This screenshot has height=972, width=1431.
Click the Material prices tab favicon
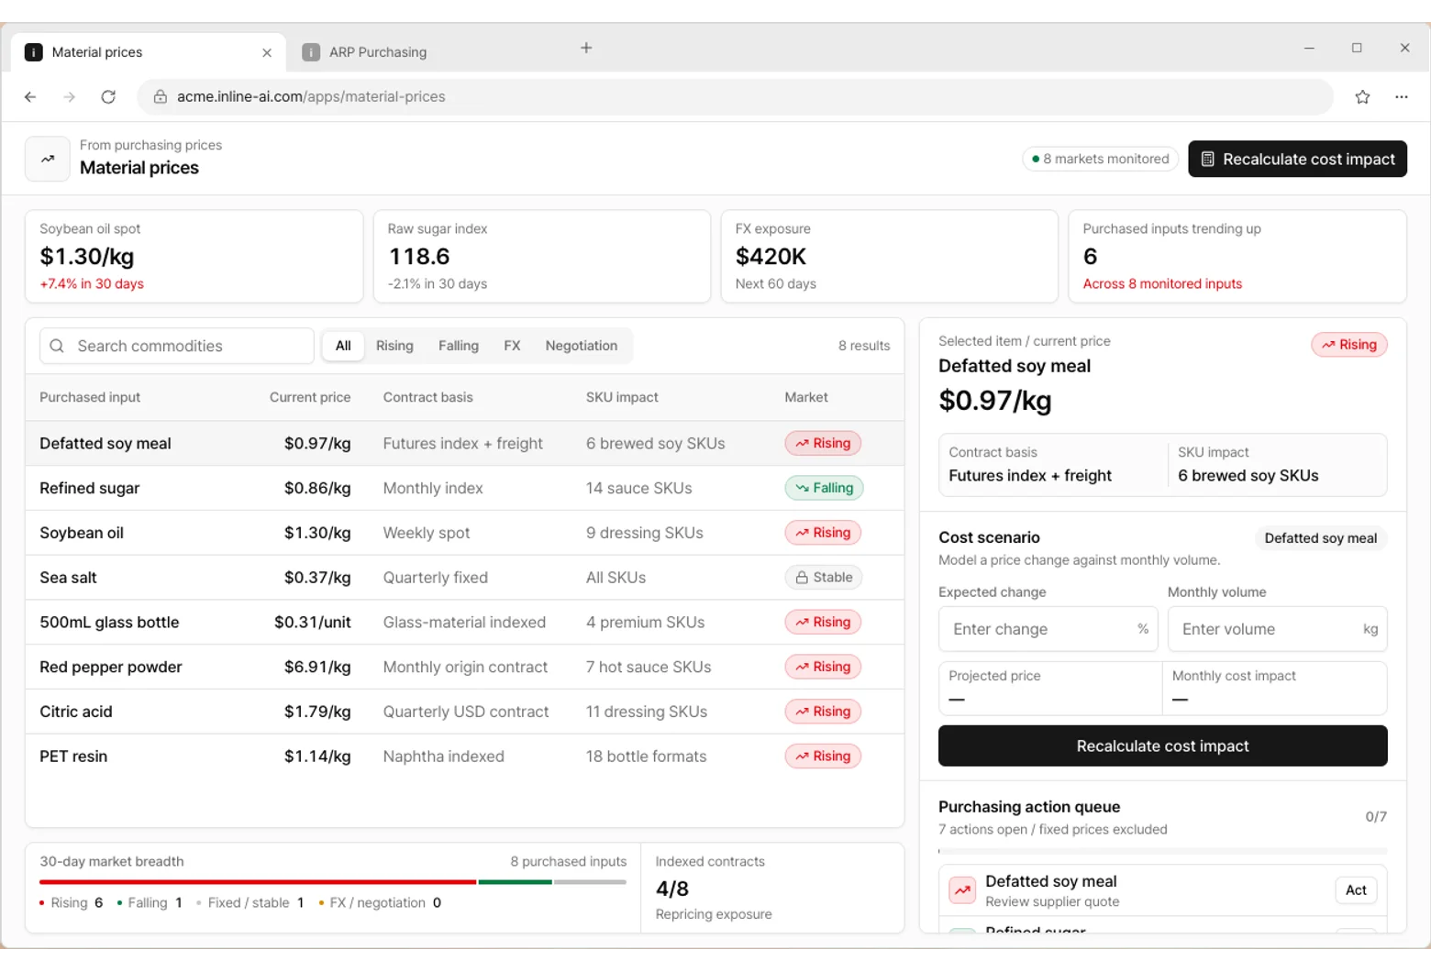(x=33, y=52)
